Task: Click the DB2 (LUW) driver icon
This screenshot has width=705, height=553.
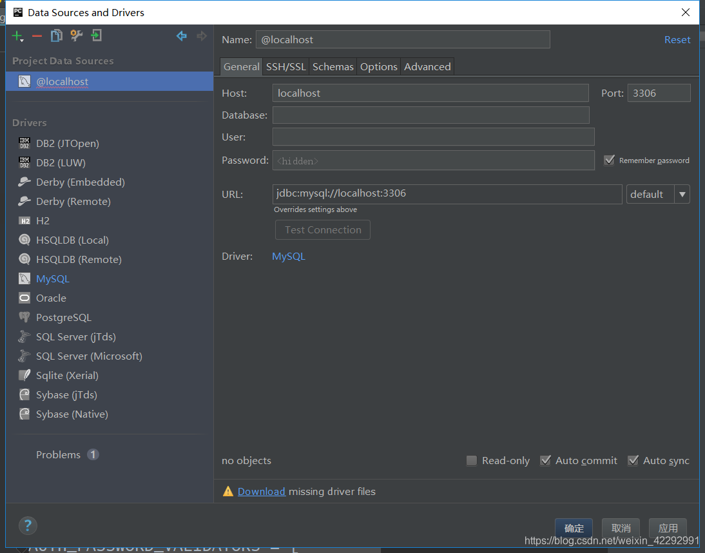Action: (x=24, y=163)
